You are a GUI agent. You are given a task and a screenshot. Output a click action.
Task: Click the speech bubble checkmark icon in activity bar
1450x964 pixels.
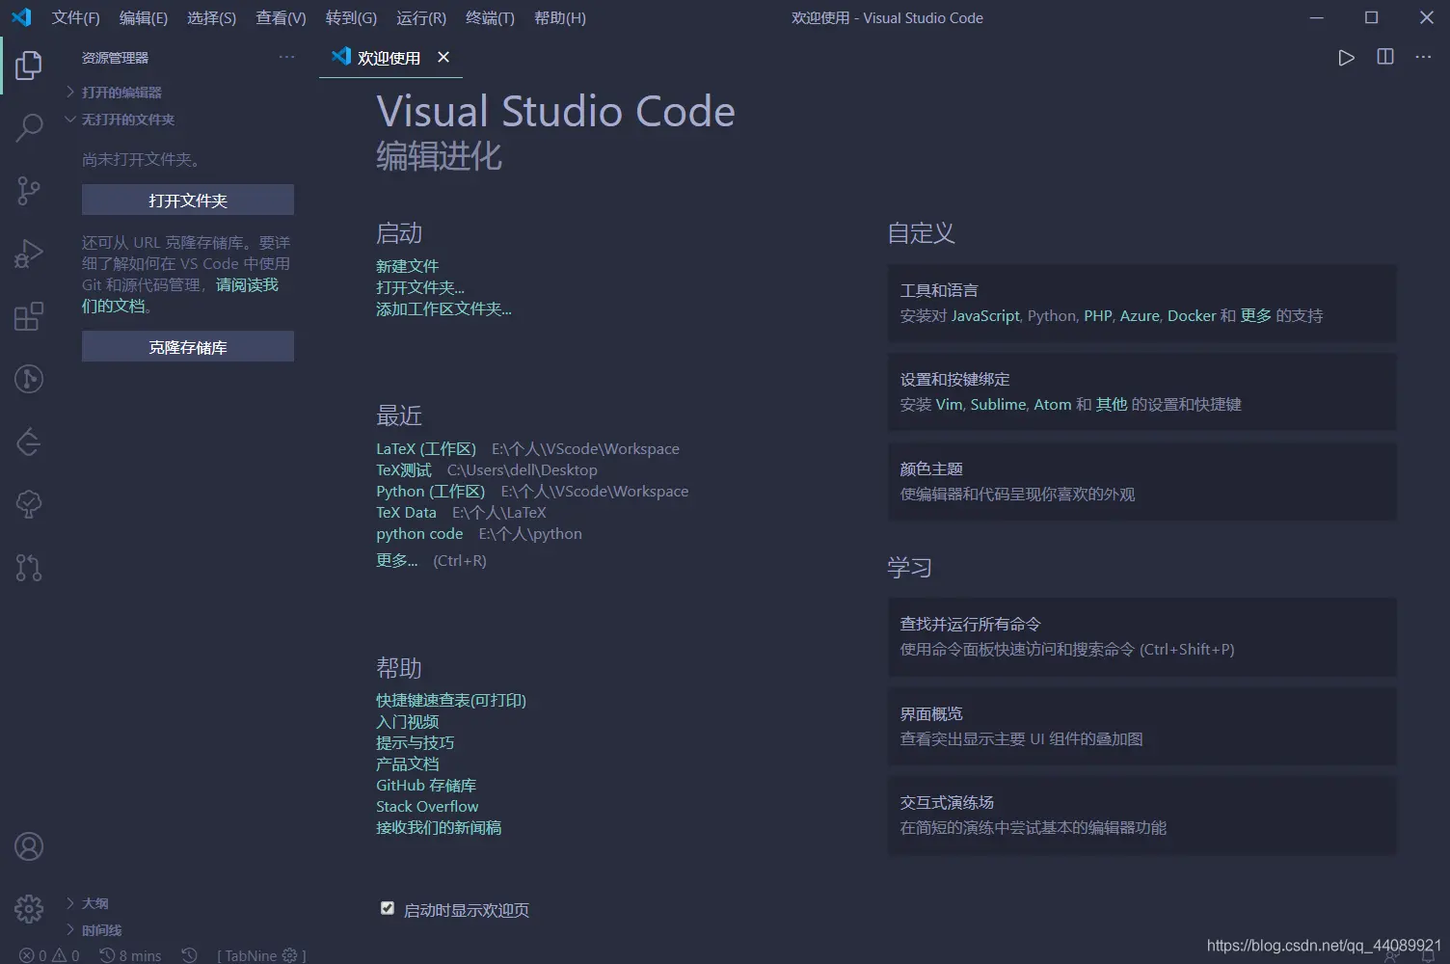tap(29, 503)
